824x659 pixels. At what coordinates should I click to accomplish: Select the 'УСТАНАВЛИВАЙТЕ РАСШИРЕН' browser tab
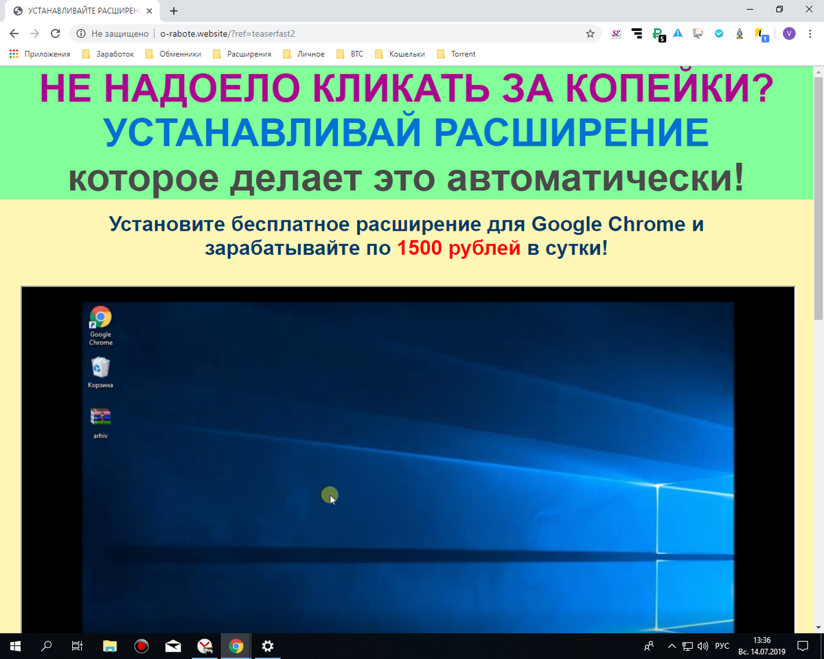pos(81,11)
